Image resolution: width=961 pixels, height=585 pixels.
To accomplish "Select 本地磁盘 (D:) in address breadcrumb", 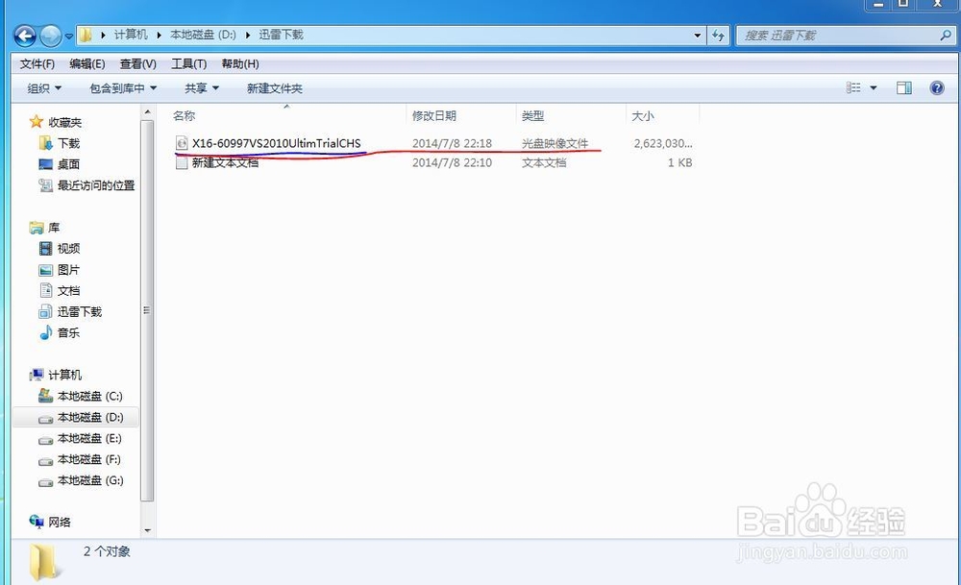I will 203,35.
